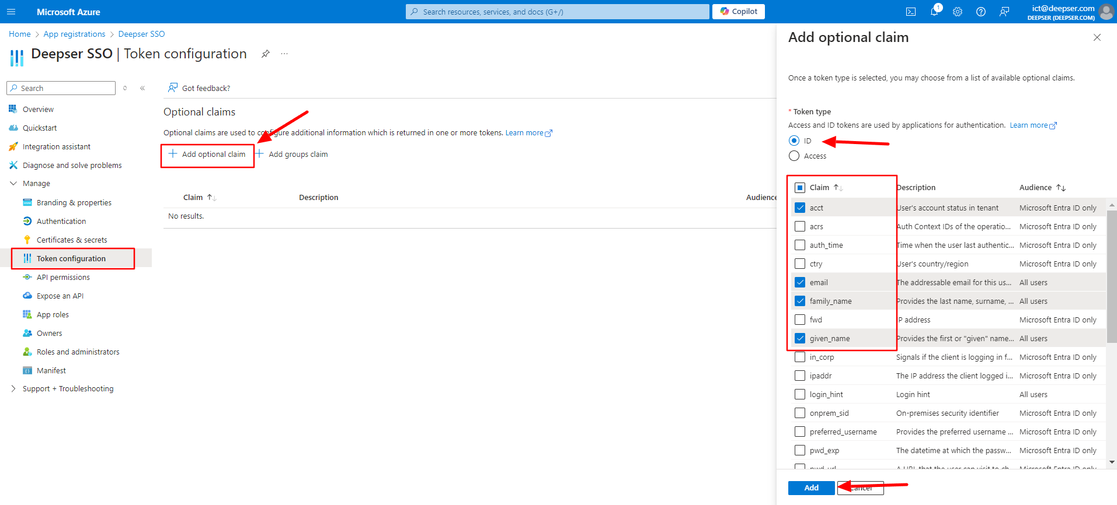1117x505 pixels.
Task: Open the more options ellipsis beside title
Action: (284, 54)
